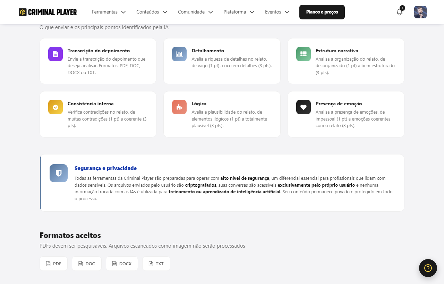
Task: Open the Ferramentas menu
Action: pyautogui.click(x=109, y=12)
